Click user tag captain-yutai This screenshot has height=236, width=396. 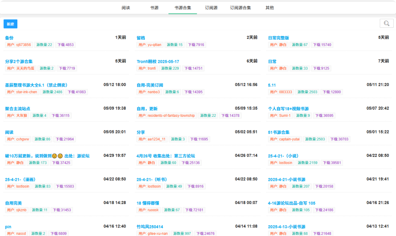pyautogui.click(x=285, y=139)
